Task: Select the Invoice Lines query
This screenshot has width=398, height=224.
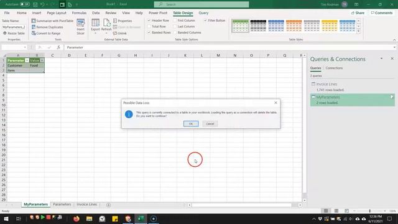Action: pos(353,87)
